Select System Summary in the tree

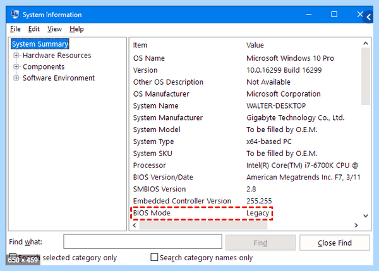(40, 44)
